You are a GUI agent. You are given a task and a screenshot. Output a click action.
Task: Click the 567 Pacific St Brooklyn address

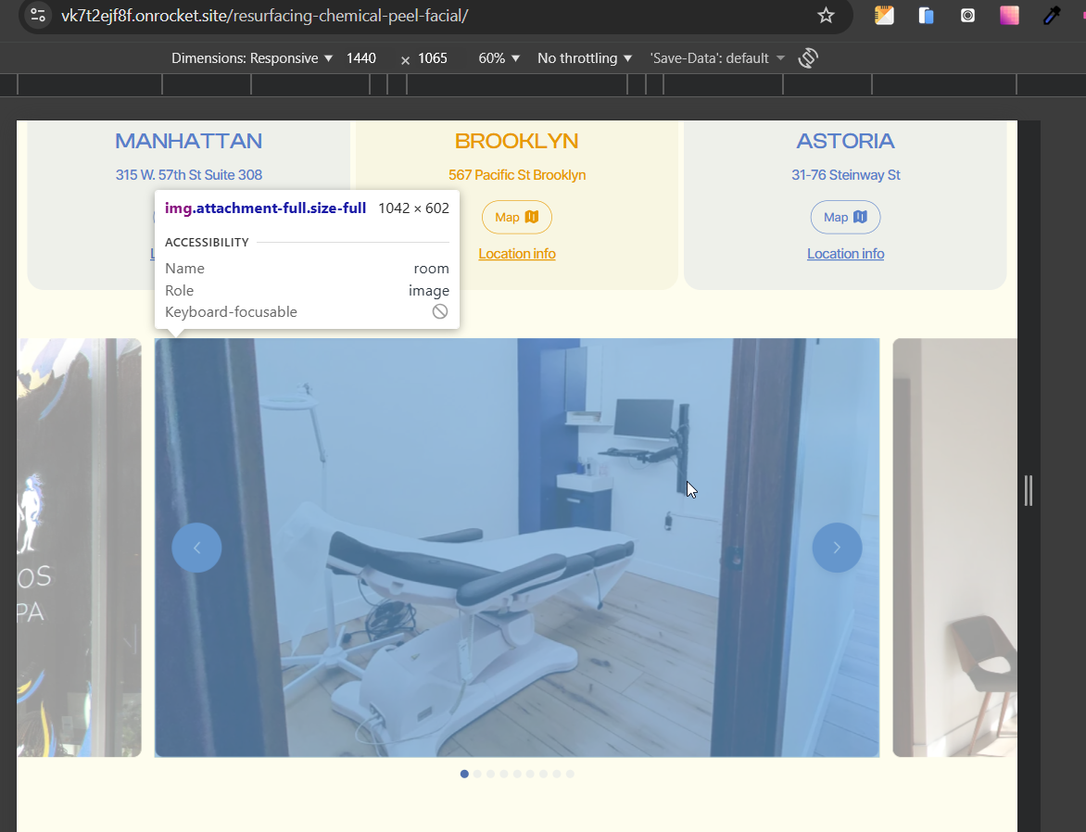click(x=517, y=174)
